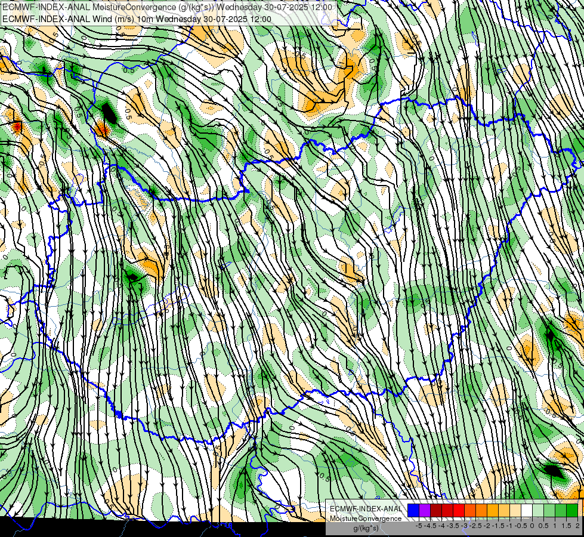This screenshot has height=537, width=584.
Task: Click the '-3.5' legend tick value
Action: point(453,526)
